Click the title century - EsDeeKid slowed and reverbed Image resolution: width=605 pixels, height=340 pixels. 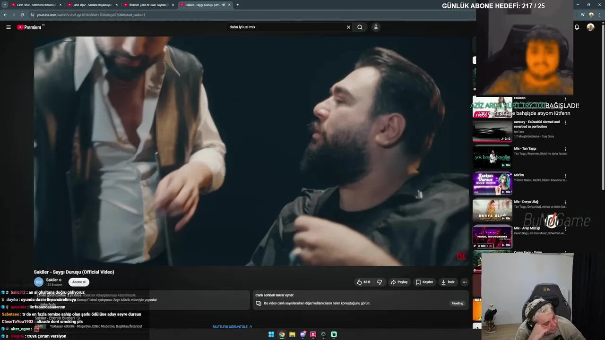coord(537,124)
